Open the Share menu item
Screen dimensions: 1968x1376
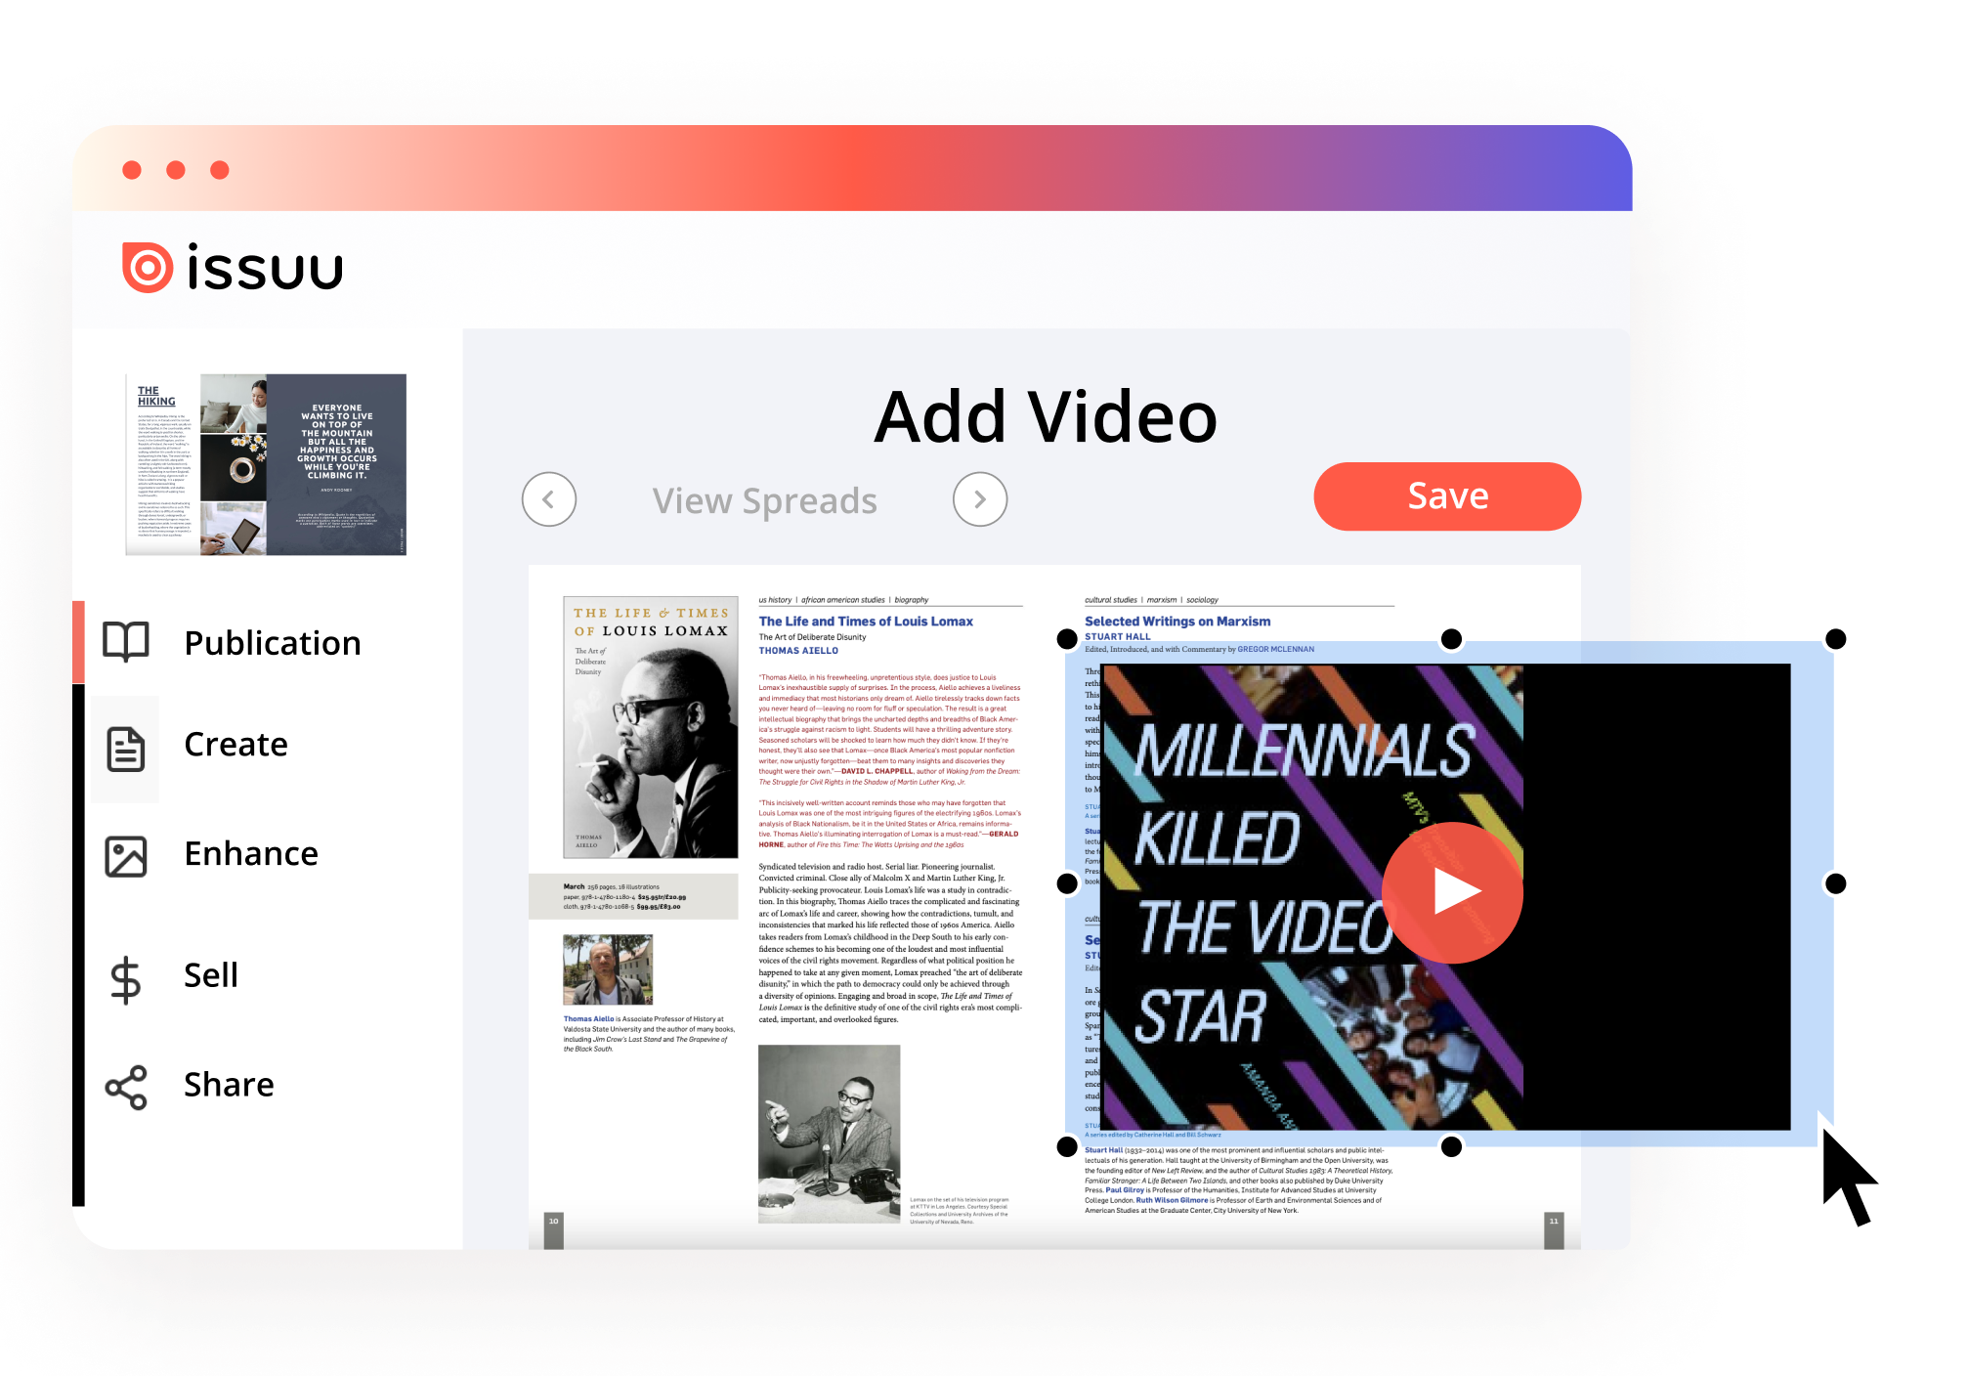pyautogui.click(x=229, y=1085)
